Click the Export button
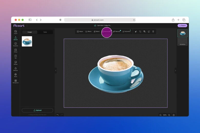The height and width of the screenshot is (133, 200). [182, 26]
